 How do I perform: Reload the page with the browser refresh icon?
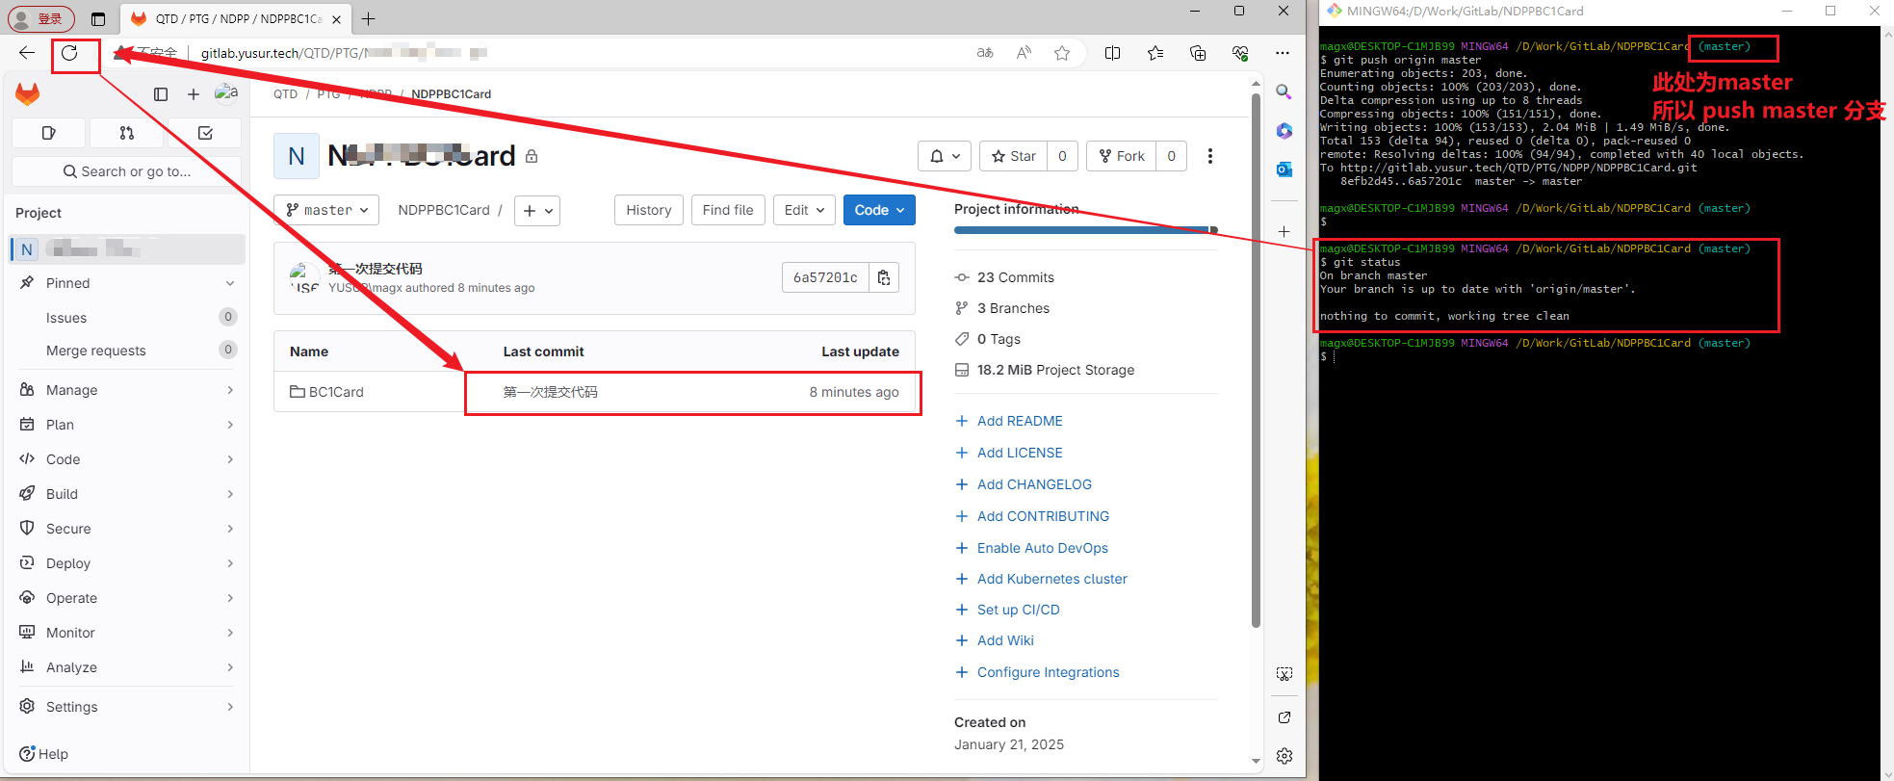tap(69, 53)
